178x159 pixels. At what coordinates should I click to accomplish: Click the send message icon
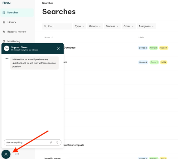(x=57, y=142)
